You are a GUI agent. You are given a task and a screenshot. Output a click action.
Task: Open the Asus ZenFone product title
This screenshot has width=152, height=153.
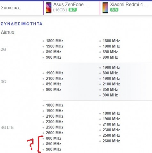pos(71,4)
